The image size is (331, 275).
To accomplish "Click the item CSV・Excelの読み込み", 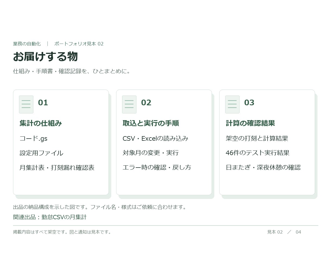I will pyautogui.click(x=155, y=139).
